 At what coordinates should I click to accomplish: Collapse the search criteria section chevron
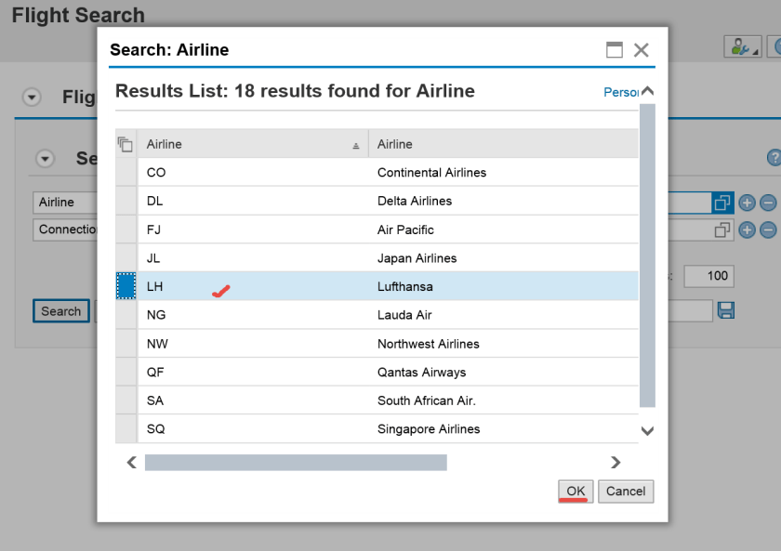coord(46,159)
